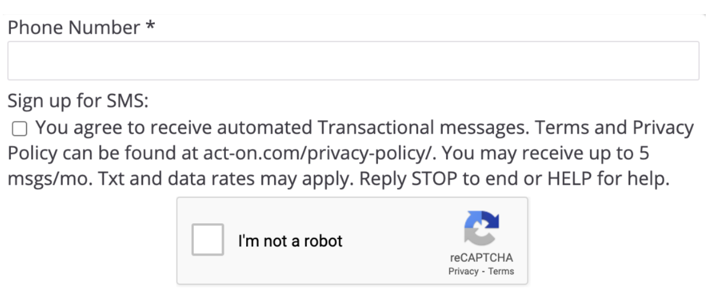Open the reCAPTCHA Privacy link
The width and height of the screenshot is (713, 306).
click(x=462, y=271)
